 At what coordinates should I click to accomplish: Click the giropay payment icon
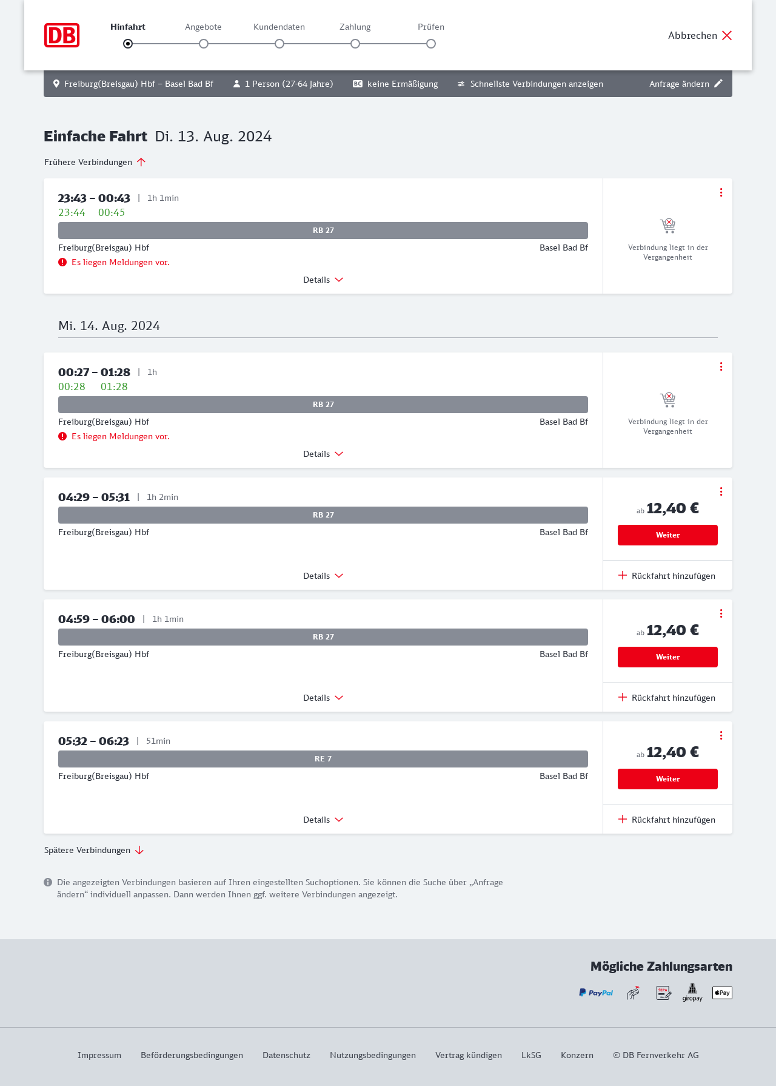692,993
